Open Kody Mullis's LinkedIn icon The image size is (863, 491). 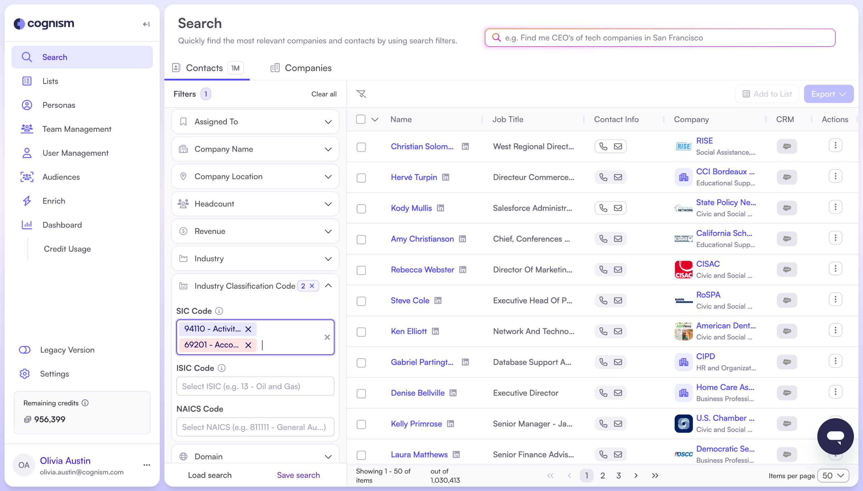(440, 208)
